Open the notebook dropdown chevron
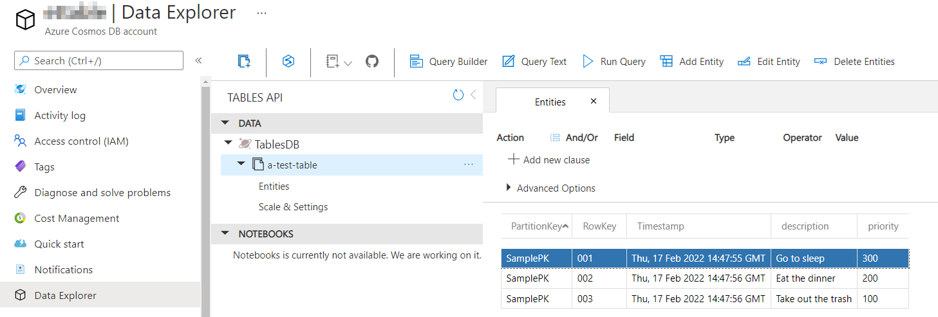 point(348,63)
